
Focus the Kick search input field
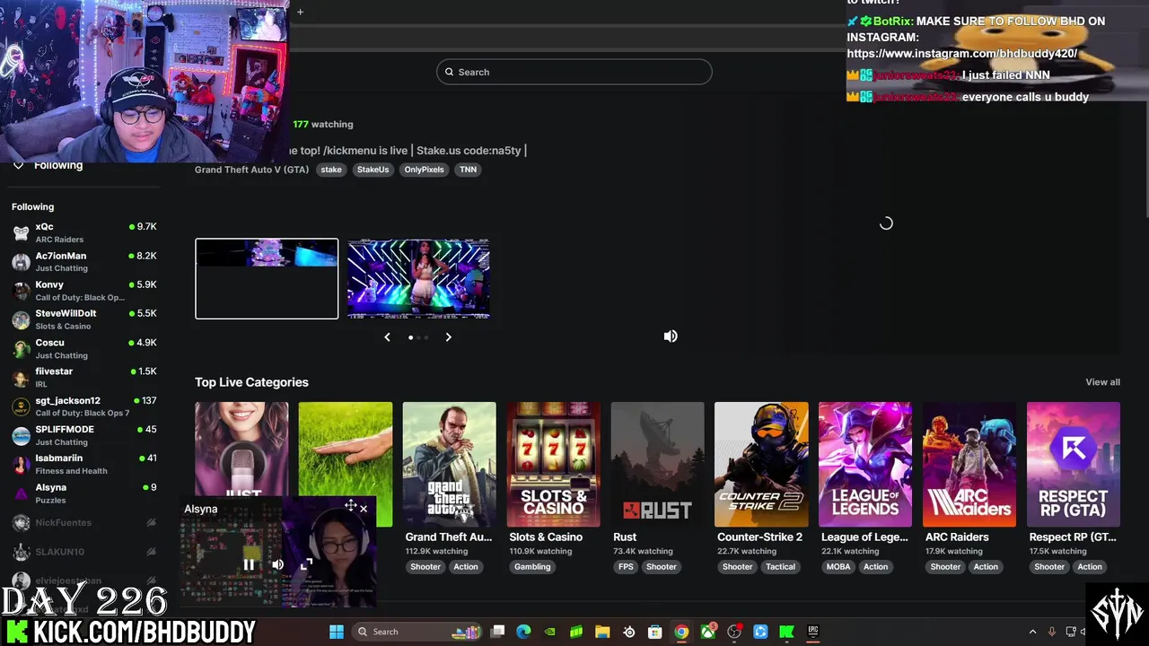(x=574, y=72)
